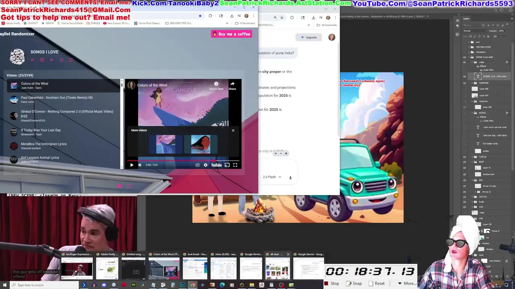Image resolution: width=515 pixels, height=289 pixels.
Task: Open Chrome menu in the Gemini window
Action: [335, 18]
